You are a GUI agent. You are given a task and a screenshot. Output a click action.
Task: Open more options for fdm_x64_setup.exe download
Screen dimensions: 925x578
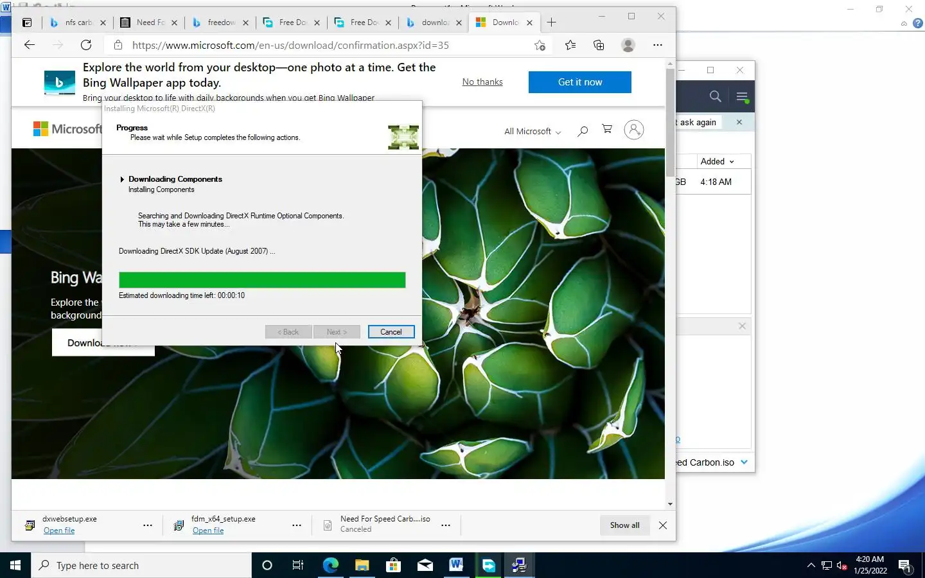297,525
